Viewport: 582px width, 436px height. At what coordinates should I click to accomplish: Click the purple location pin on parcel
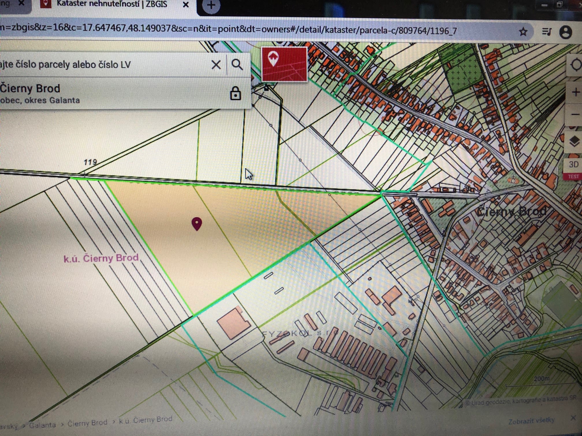[x=197, y=224]
